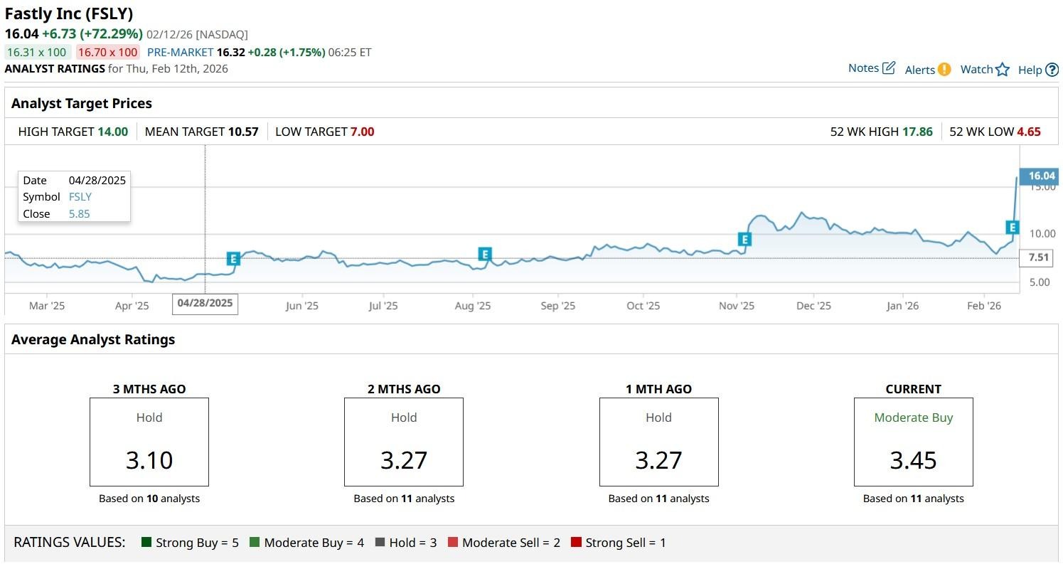The height and width of the screenshot is (564, 1063).
Task: Click the 02/12/26 [NASDAQ] date label
Action: tap(198, 34)
